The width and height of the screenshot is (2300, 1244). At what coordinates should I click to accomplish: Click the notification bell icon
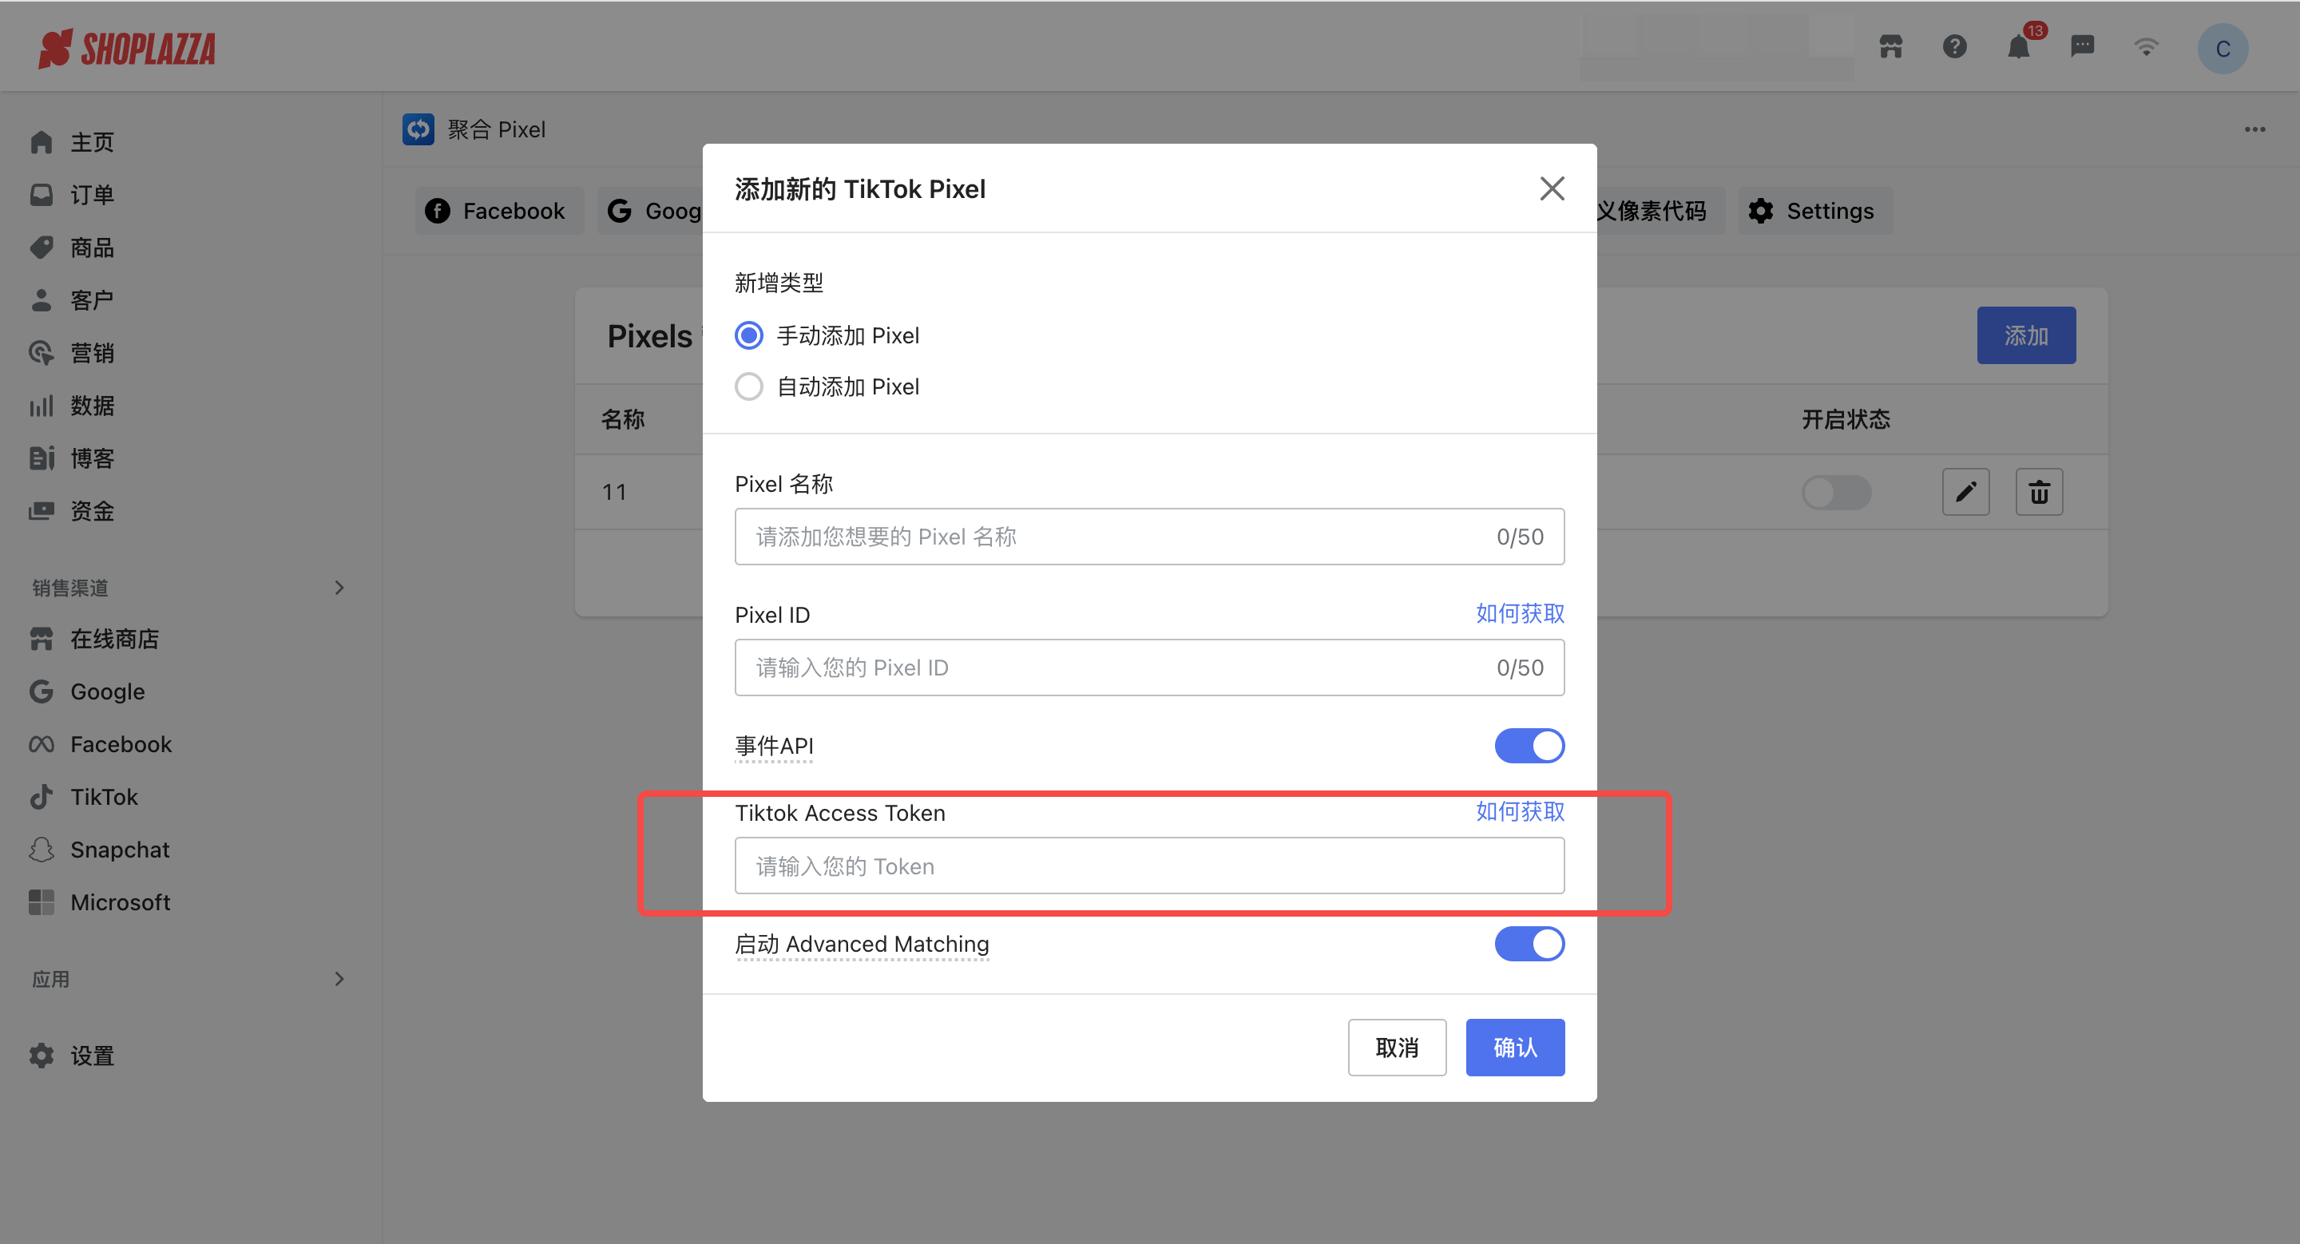(x=2018, y=47)
